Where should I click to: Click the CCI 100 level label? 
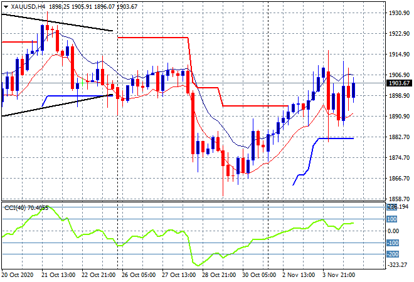point(392,219)
